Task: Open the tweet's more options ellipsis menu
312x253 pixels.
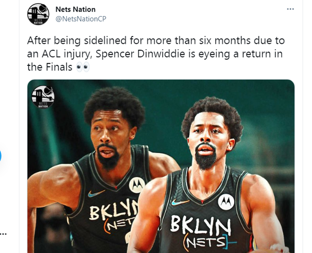Action: [291, 9]
